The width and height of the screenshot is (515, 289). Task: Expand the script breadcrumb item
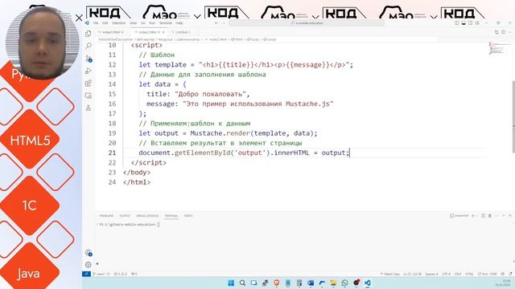tap(270, 39)
